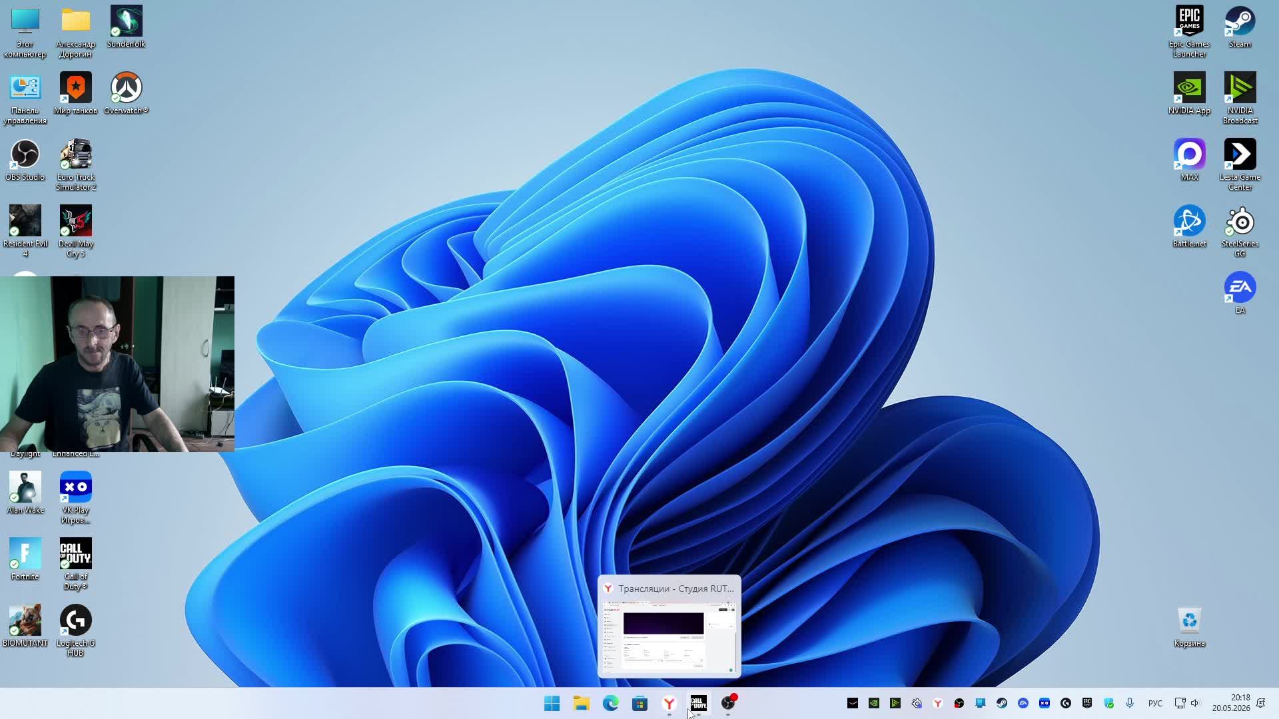Click the NVIDIA Broadcast tray icon
This screenshot has height=719, width=1279.
coord(895,703)
